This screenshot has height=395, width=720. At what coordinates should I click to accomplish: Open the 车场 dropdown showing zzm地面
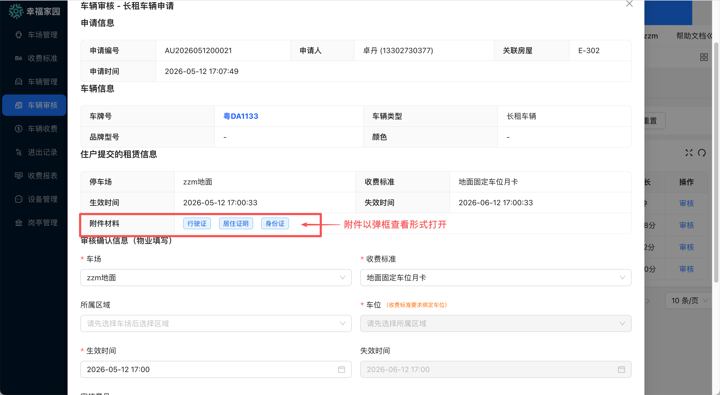(216, 277)
